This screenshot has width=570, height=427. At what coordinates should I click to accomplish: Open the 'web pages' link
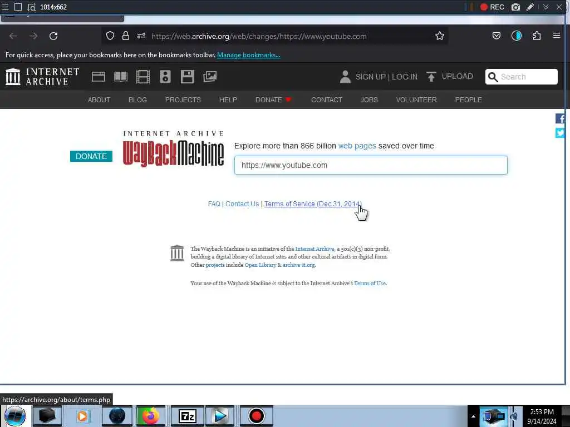[x=357, y=146]
